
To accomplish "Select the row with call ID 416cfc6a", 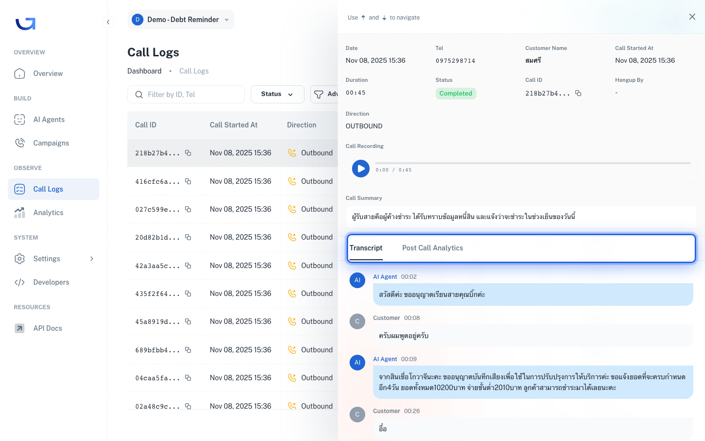I will 233,181.
